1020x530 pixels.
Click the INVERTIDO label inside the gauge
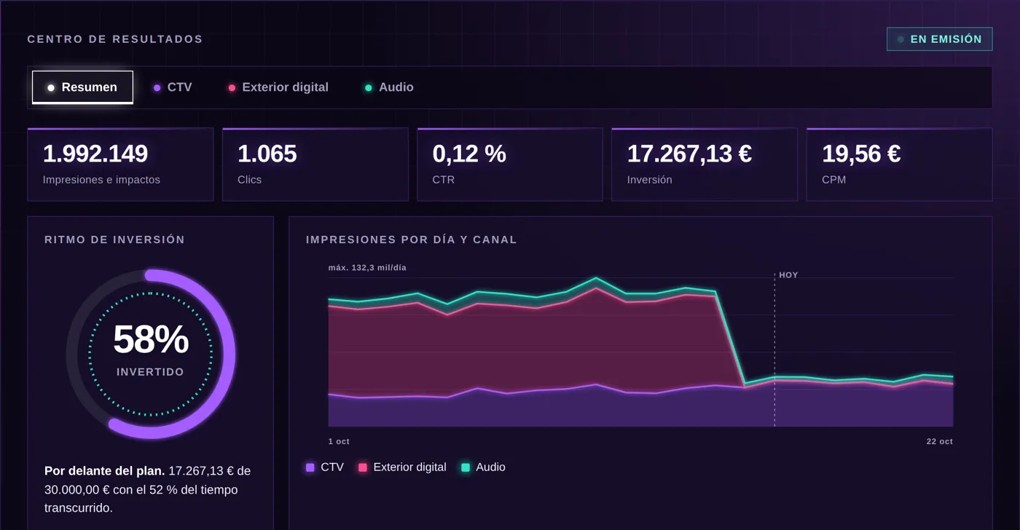(151, 372)
